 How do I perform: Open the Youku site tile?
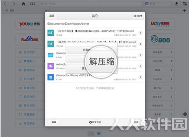(x=29, y=24)
